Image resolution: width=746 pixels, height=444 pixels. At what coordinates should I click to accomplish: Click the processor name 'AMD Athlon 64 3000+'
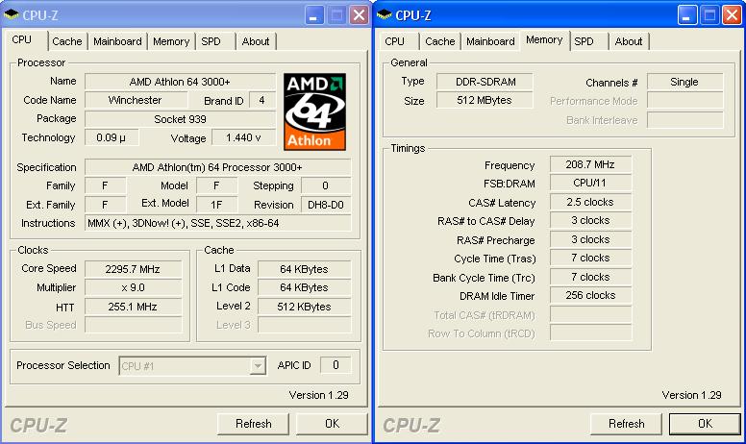point(180,82)
